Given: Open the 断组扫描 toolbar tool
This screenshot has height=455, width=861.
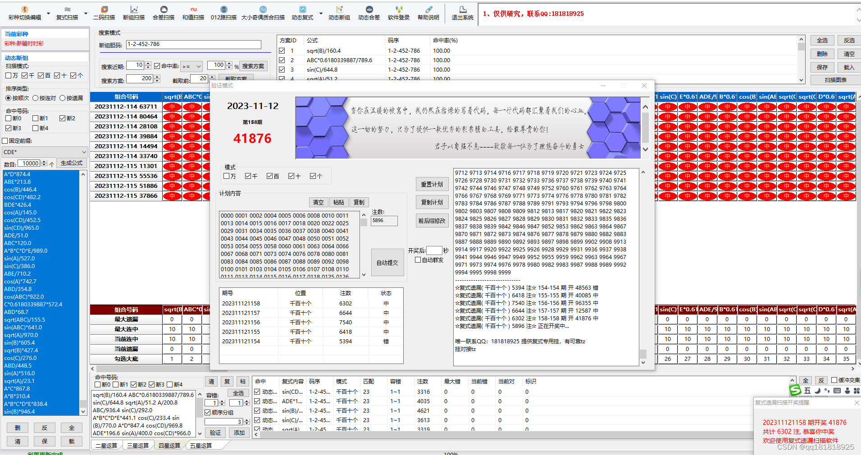Looking at the screenshot, I should pos(134,13).
